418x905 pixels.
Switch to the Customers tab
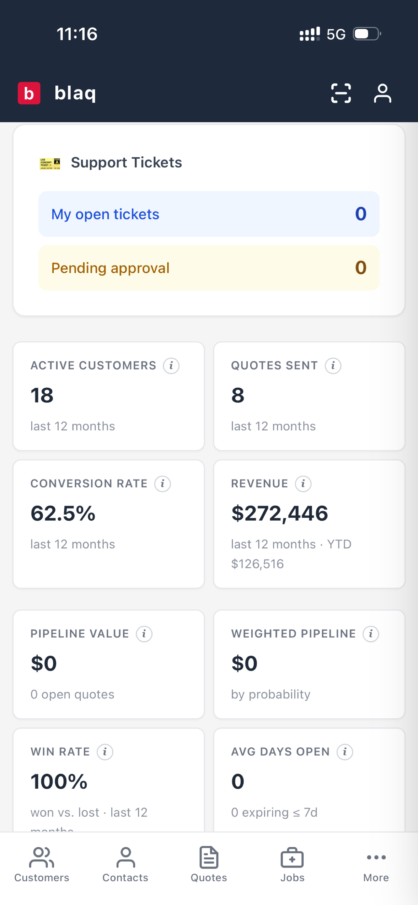[42, 865]
